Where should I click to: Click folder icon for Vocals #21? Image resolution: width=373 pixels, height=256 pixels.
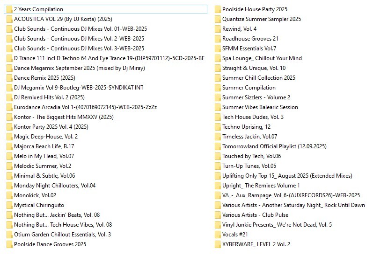coord(218,235)
